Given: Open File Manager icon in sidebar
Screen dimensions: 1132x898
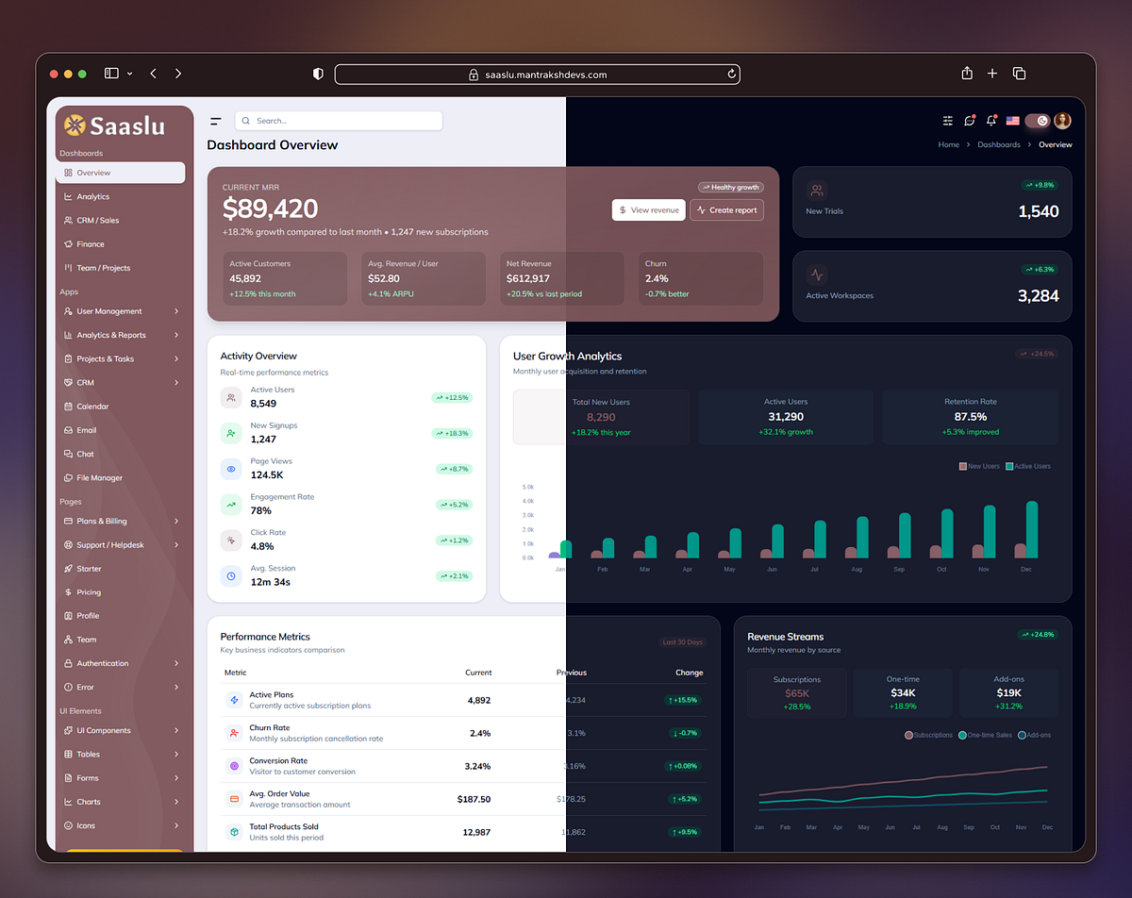Looking at the screenshot, I should pos(68,478).
